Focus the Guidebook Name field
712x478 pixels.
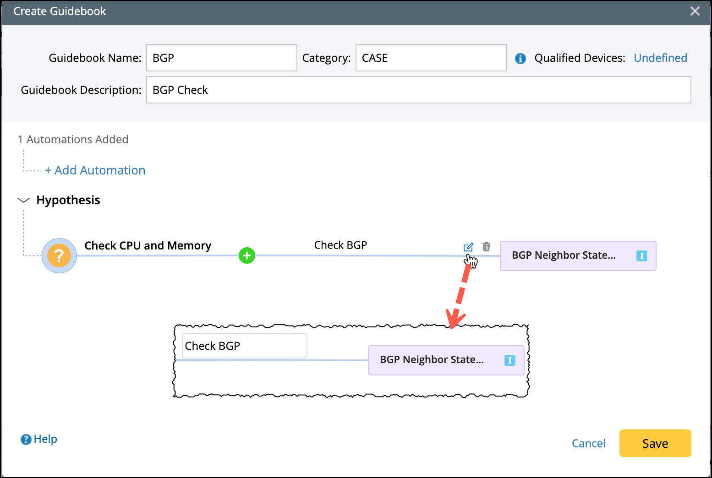pyautogui.click(x=222, y=58)
